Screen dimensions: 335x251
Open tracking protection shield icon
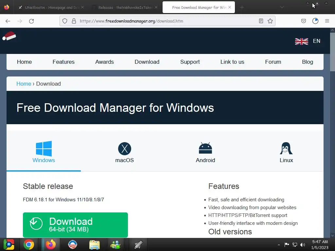pos(65,21)
